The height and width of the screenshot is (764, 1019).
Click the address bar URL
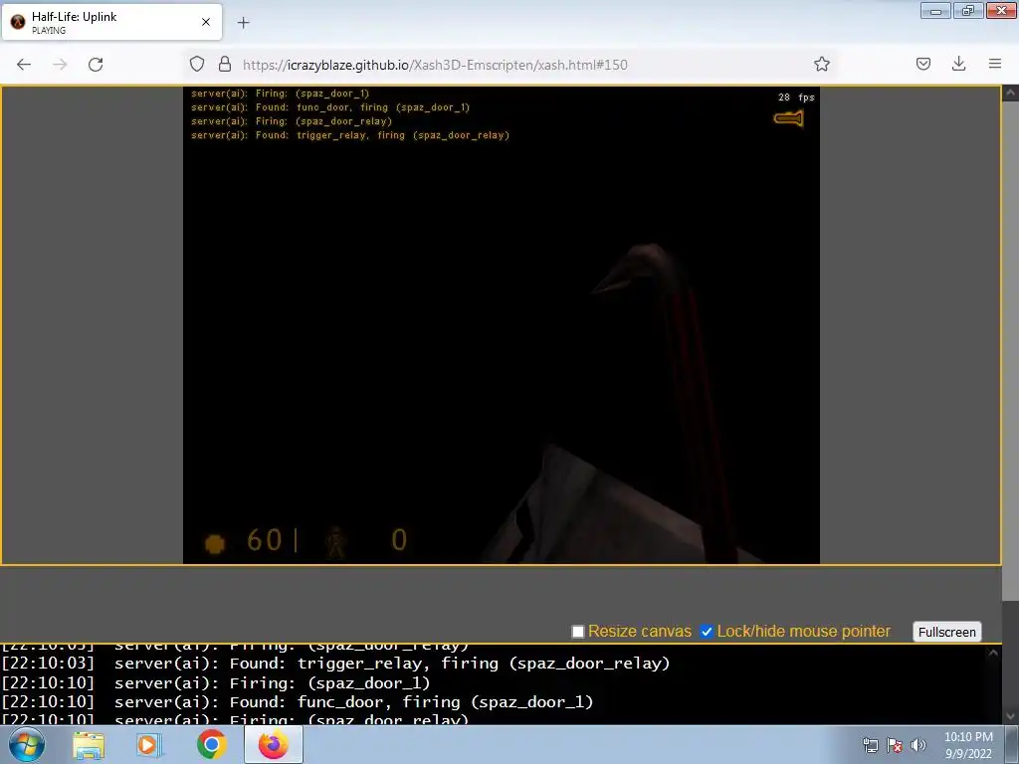coord(435,65)
